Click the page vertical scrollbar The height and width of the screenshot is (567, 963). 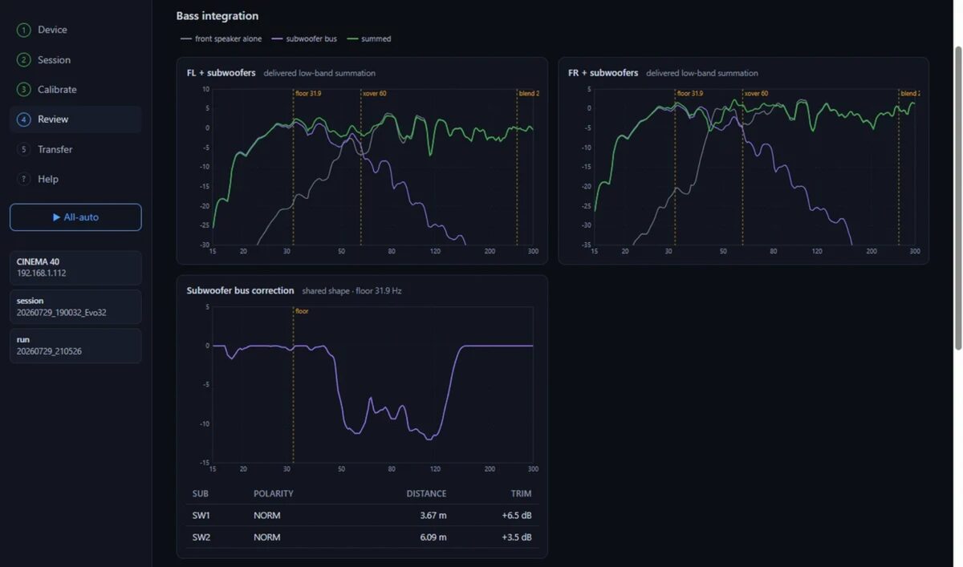(957, 196)
